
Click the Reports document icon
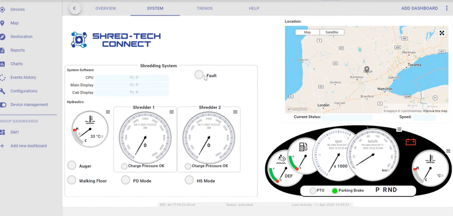click(2, 50)
